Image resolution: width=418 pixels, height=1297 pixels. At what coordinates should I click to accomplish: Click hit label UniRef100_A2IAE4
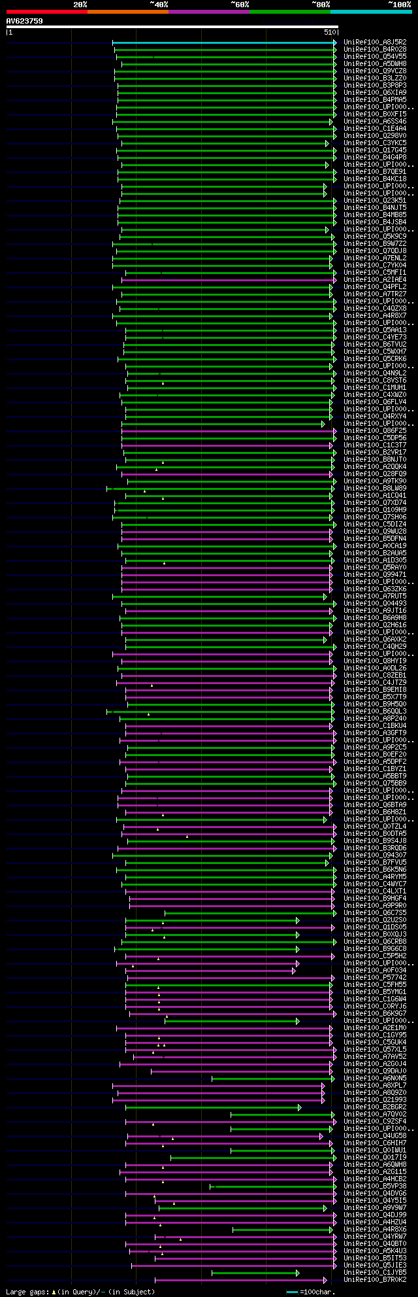[x=376, y=279]
